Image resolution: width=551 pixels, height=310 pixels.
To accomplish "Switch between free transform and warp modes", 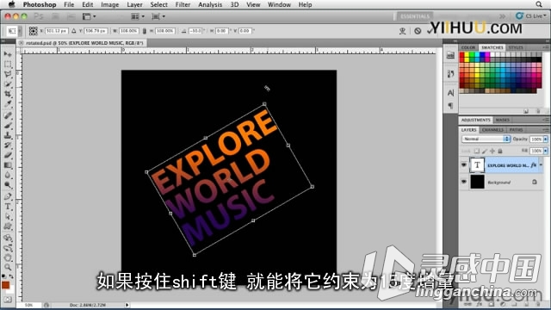I will (402, 31).
